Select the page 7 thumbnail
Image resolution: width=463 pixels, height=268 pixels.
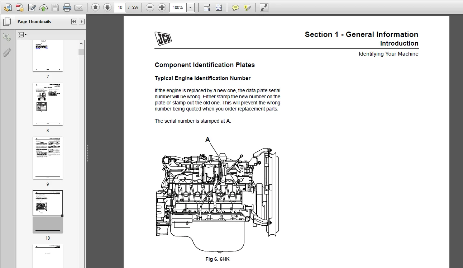(48, 56)
